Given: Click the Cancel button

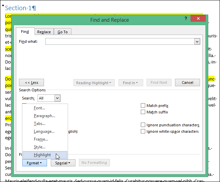Looking at the screenshot, I should coord(188,83).
